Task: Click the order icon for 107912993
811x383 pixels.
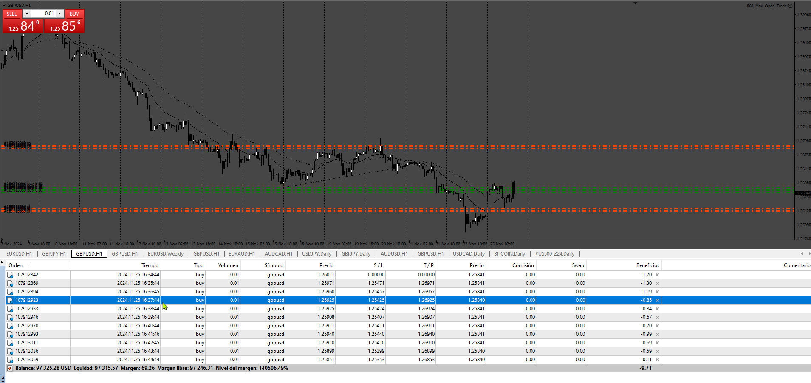Action: 10,334
